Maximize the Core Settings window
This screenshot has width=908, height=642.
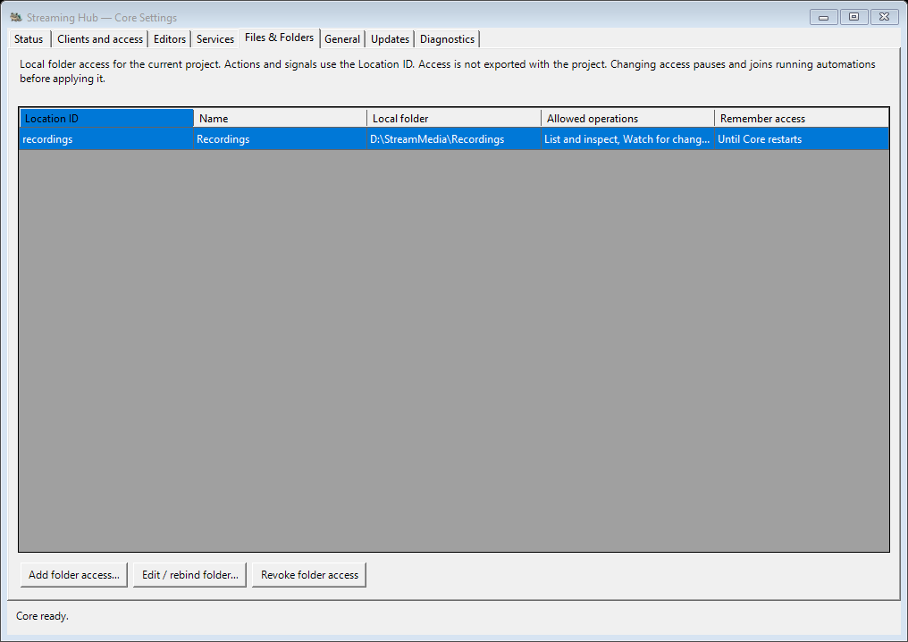point(853,17)
